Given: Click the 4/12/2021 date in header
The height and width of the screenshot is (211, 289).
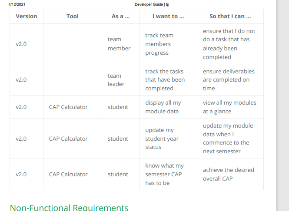Looking at the screenshot, I should (17, 4).
